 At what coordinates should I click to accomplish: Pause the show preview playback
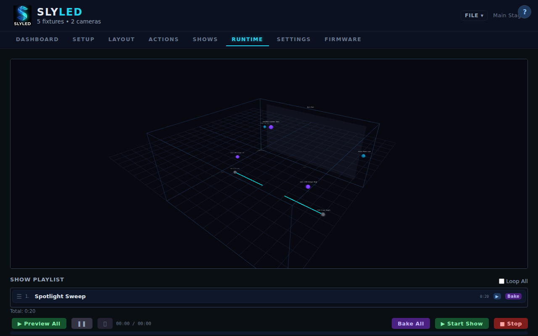tap(82, 323)
